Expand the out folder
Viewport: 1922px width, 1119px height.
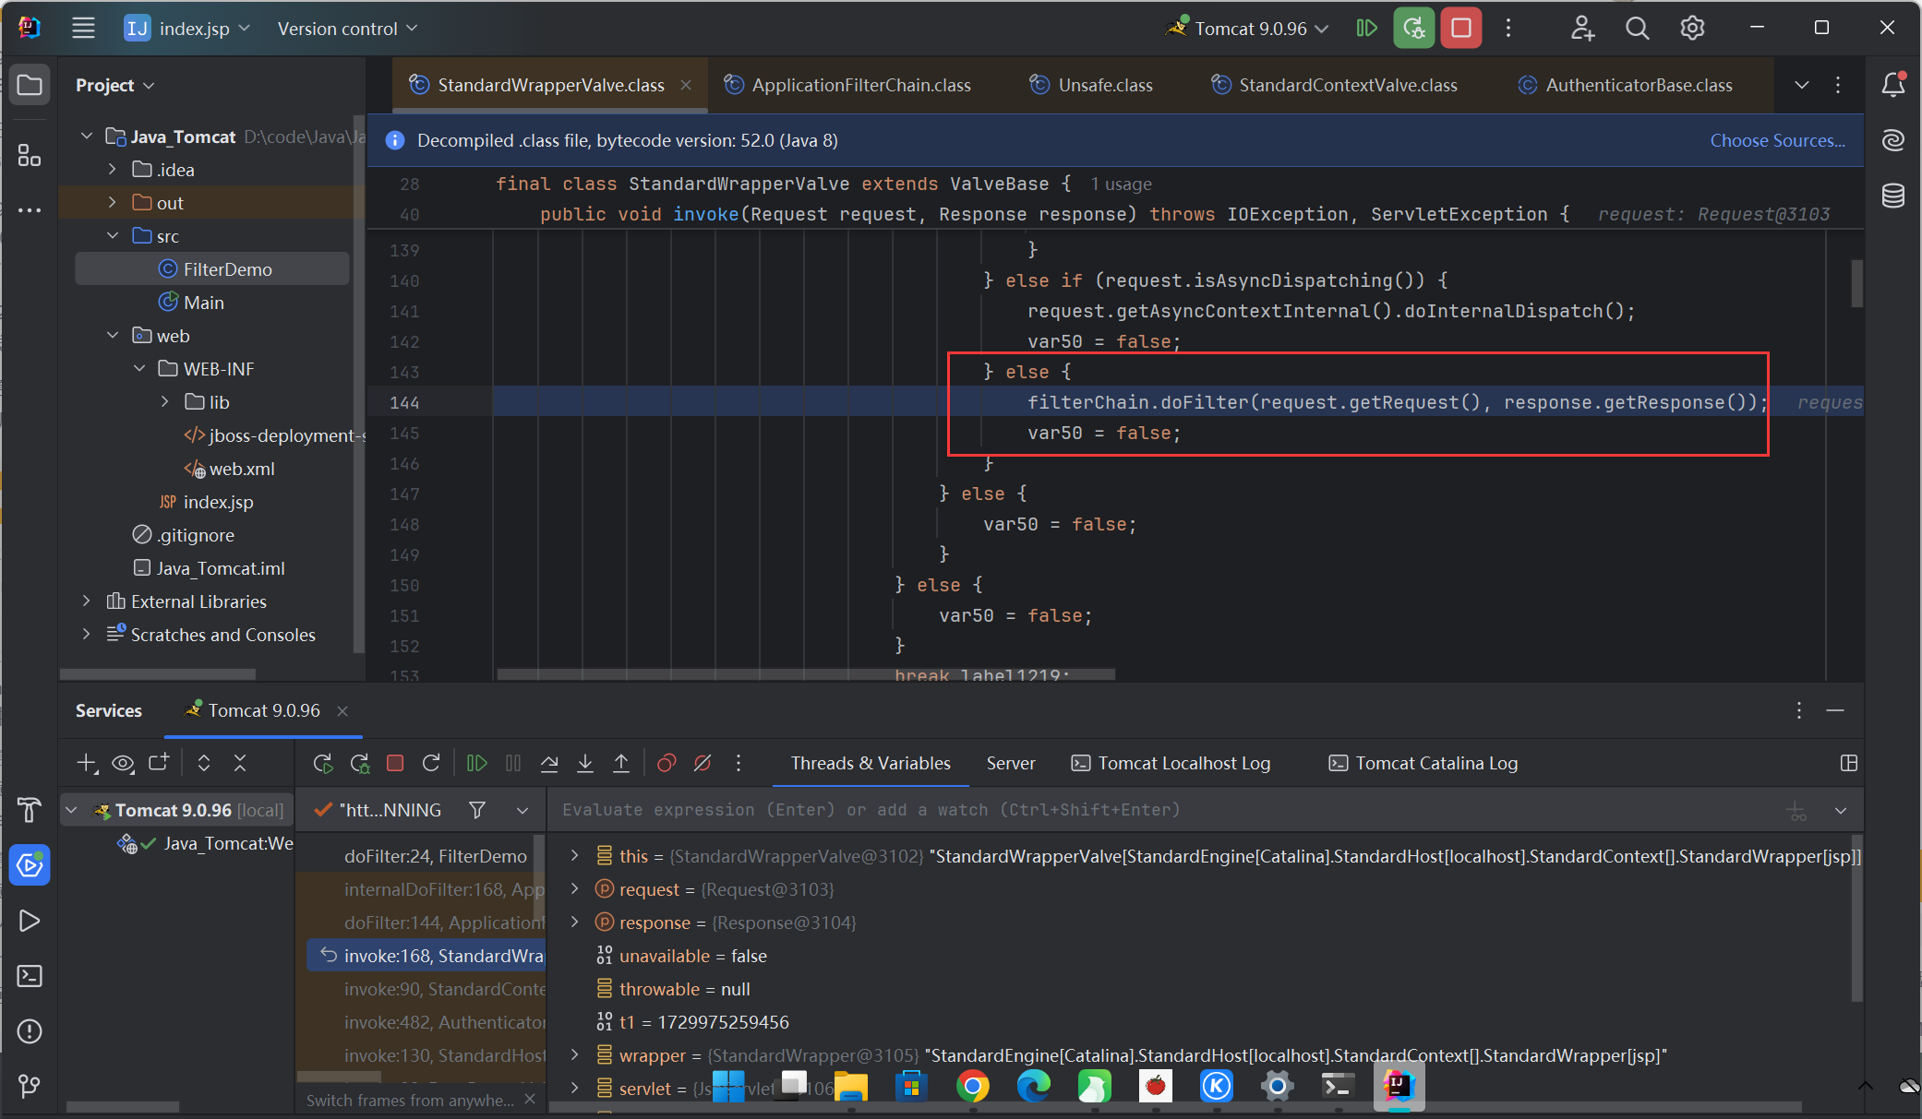[x=113, y=203]
